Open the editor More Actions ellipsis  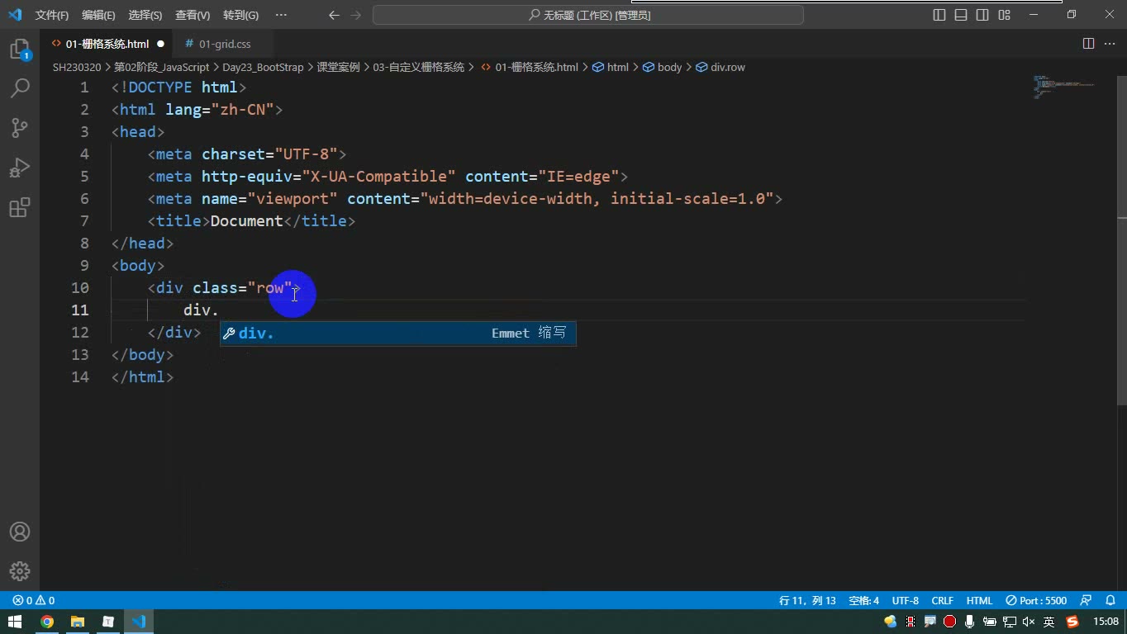click(1110, 44)
